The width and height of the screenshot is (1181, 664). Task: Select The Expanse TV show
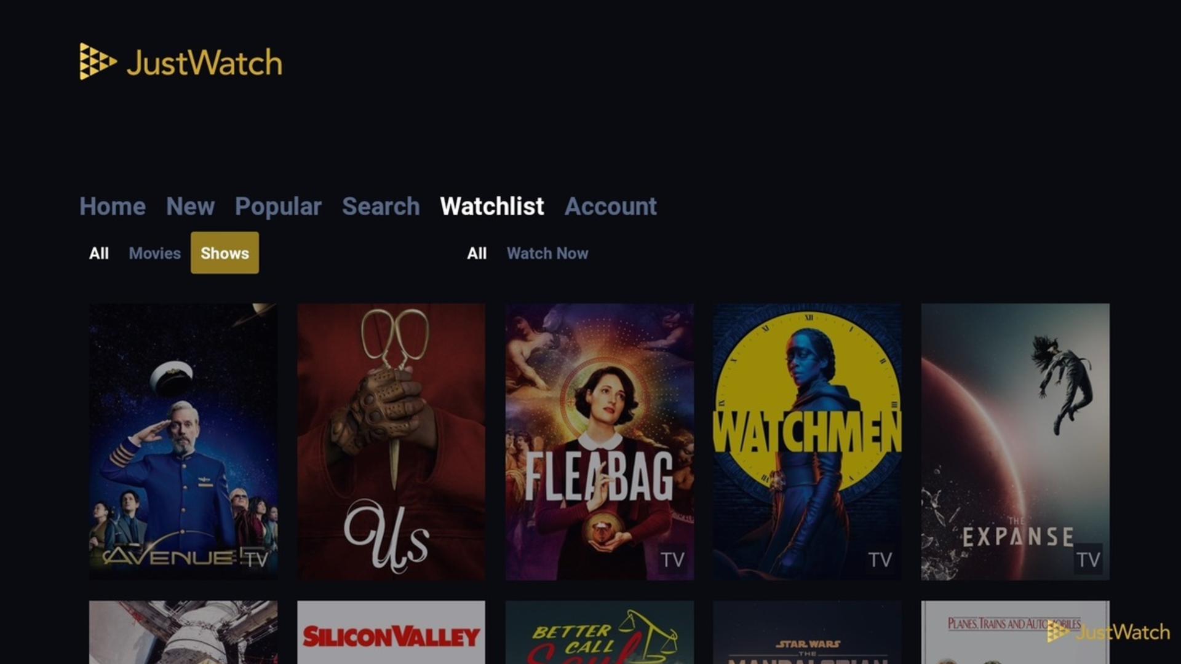1015,441
